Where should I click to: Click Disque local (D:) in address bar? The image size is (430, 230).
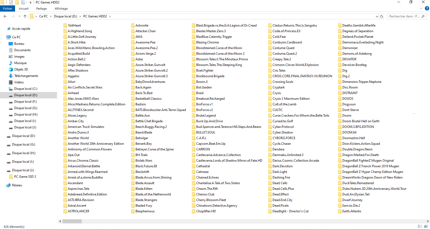[66, 16]
